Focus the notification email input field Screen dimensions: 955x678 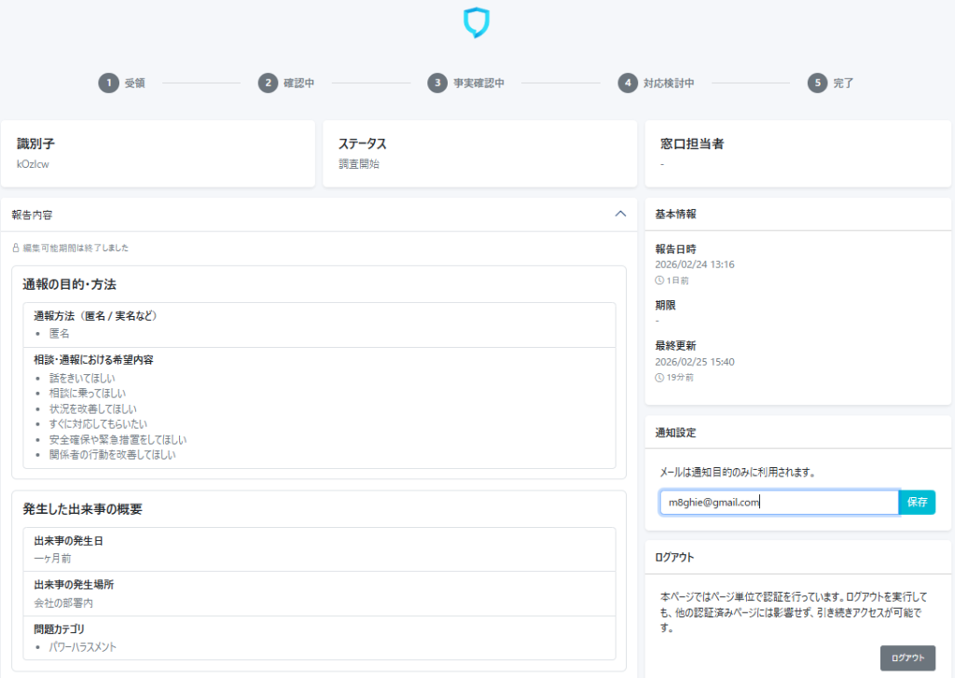tap(778, 503)
